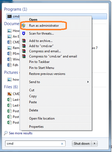Click the Files (6) header
This screenshot has height=152, width=112.
pos(11,87)
